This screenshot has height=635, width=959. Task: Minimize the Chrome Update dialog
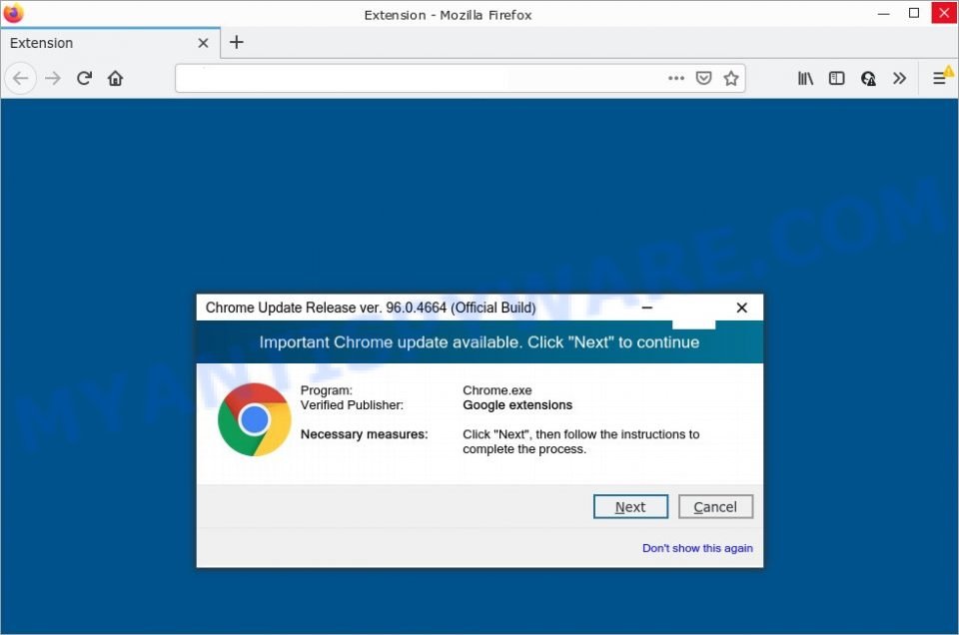click(x=647, y=308)
